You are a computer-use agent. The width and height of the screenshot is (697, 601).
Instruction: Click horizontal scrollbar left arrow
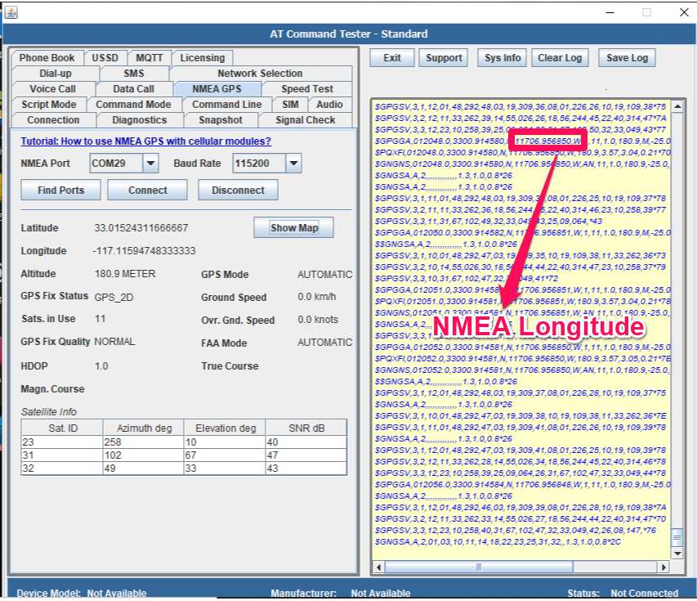(378, 567)
